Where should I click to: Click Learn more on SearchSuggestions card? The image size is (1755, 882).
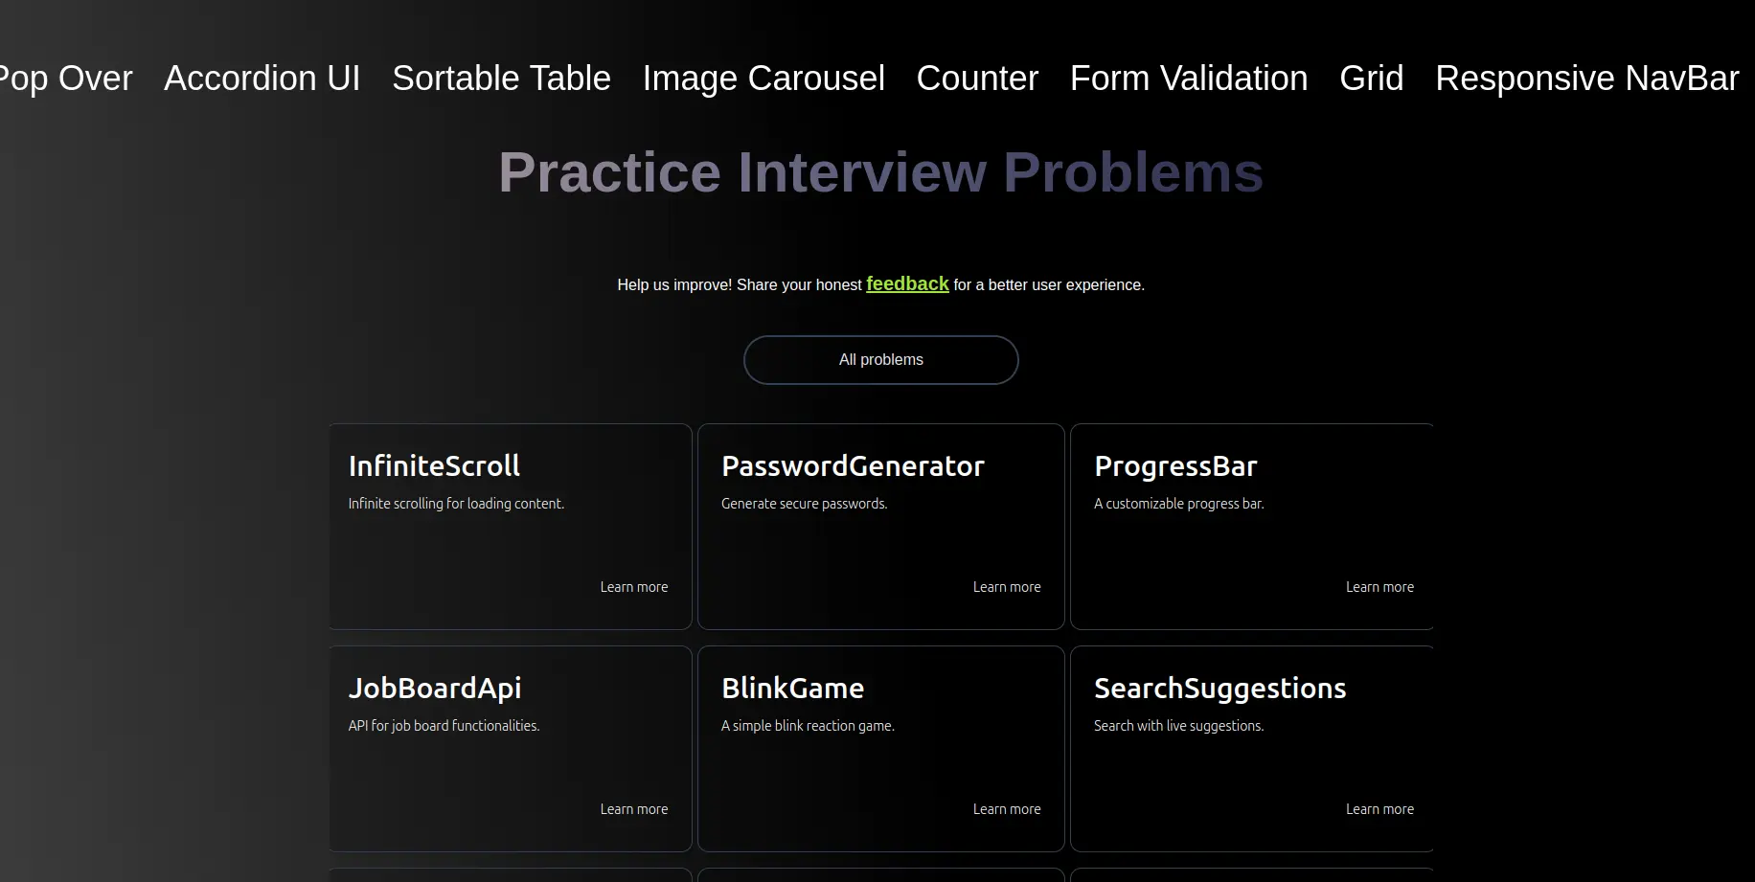coord(1379,809)
